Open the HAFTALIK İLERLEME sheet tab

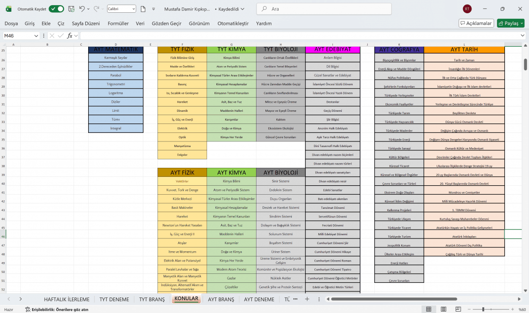67,299
